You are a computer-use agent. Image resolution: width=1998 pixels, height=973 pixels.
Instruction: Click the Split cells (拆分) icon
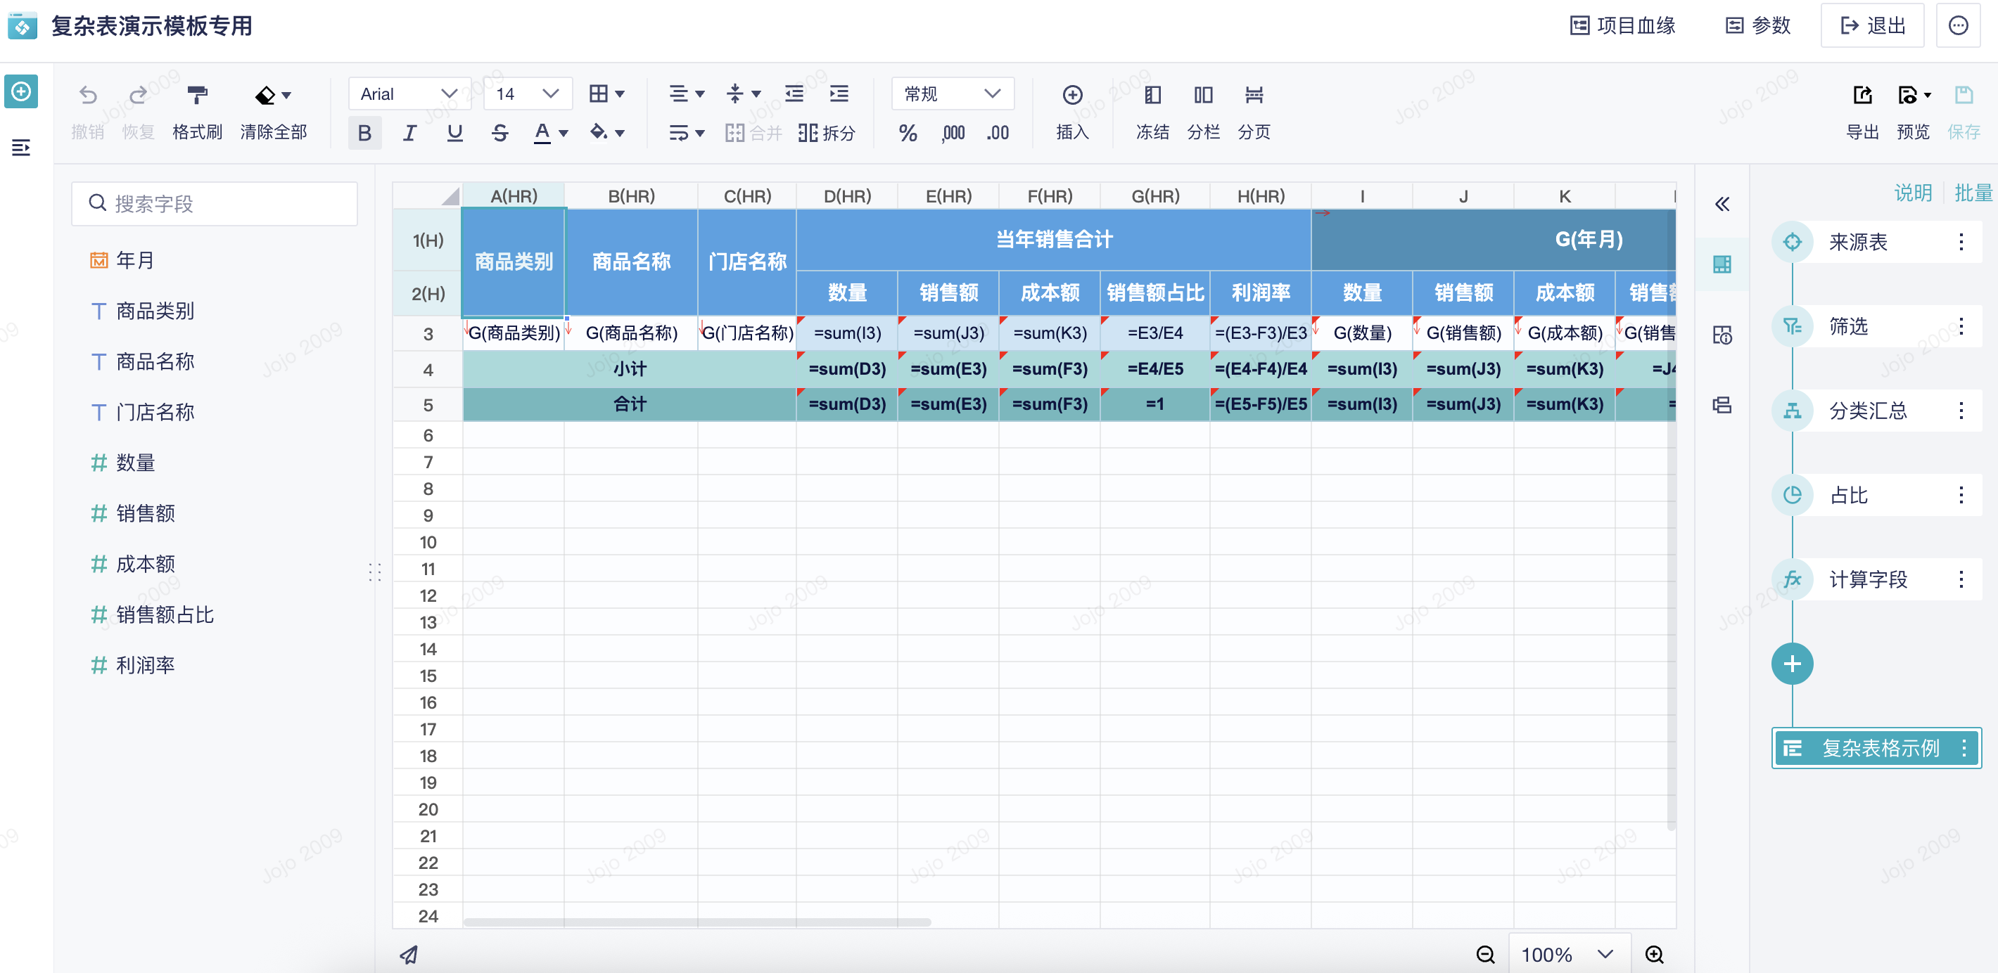click(808, 133)
